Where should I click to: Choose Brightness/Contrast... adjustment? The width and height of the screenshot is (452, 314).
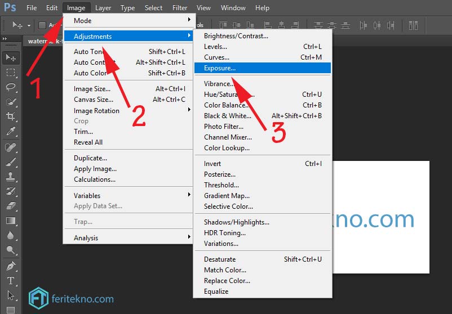263,35
